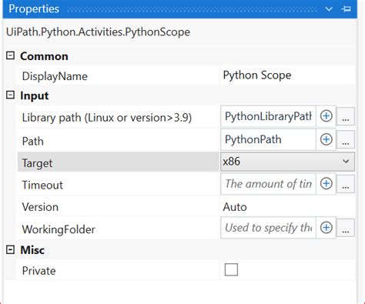Toggle the Private checkbox
The image size is (365, 304).
click(231, 269)
